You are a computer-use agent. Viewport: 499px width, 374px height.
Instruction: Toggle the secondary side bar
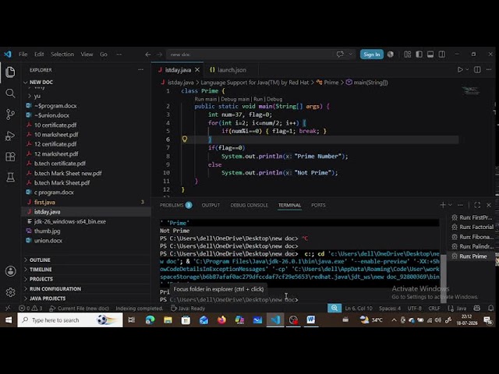(x=442, y=55)
